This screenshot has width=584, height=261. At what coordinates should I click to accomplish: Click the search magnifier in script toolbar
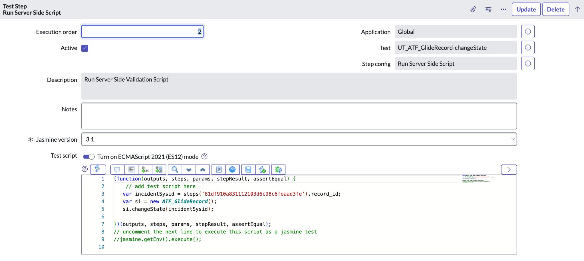click(x=175, y=170)
